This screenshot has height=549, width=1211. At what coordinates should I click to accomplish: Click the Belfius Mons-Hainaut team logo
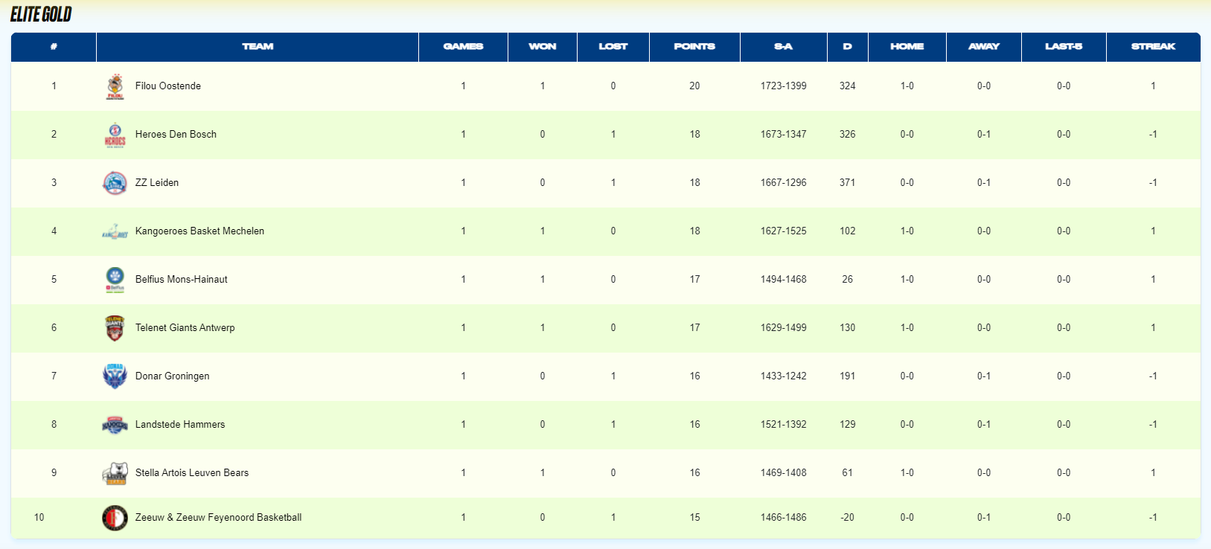tap(115, 280)
